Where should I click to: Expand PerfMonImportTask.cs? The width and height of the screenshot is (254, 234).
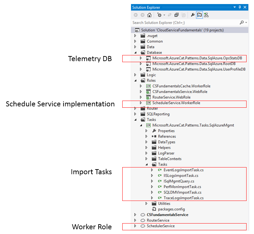tap(152, 187)
